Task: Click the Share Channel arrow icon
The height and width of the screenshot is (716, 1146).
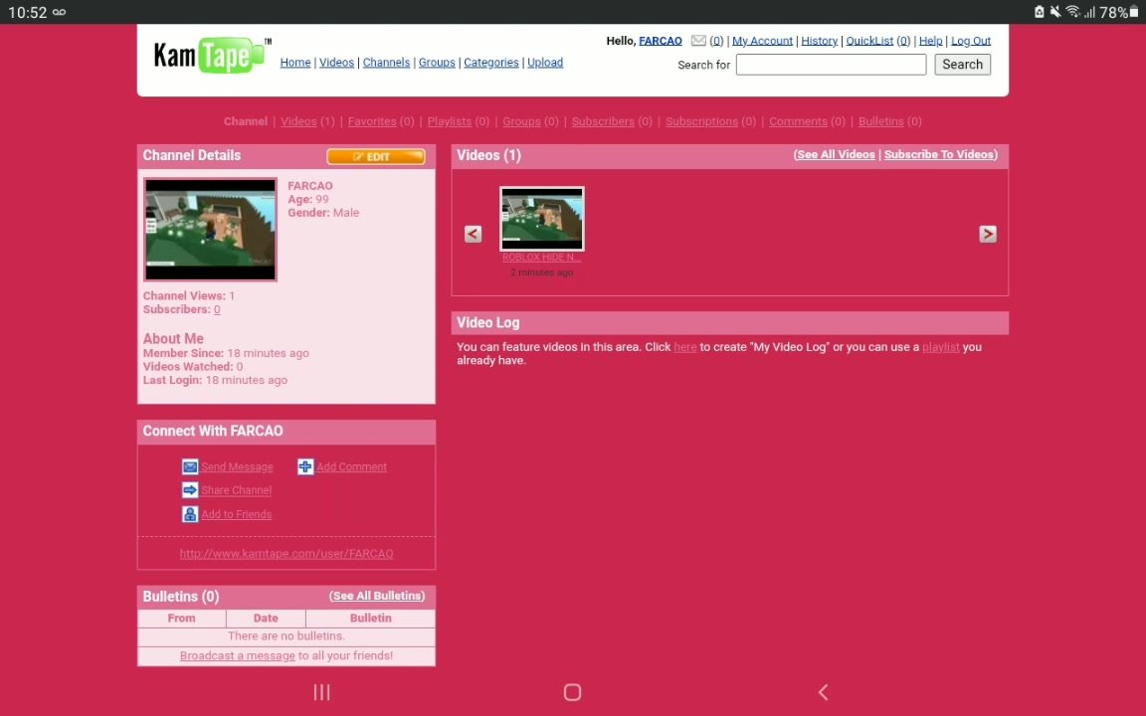Action: point(190,490)
